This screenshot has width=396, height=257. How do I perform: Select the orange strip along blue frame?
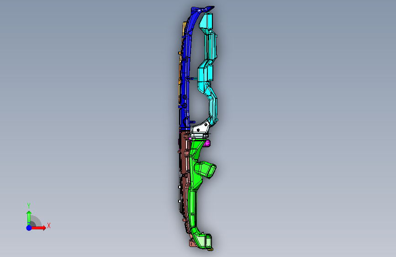coord(180,71)
